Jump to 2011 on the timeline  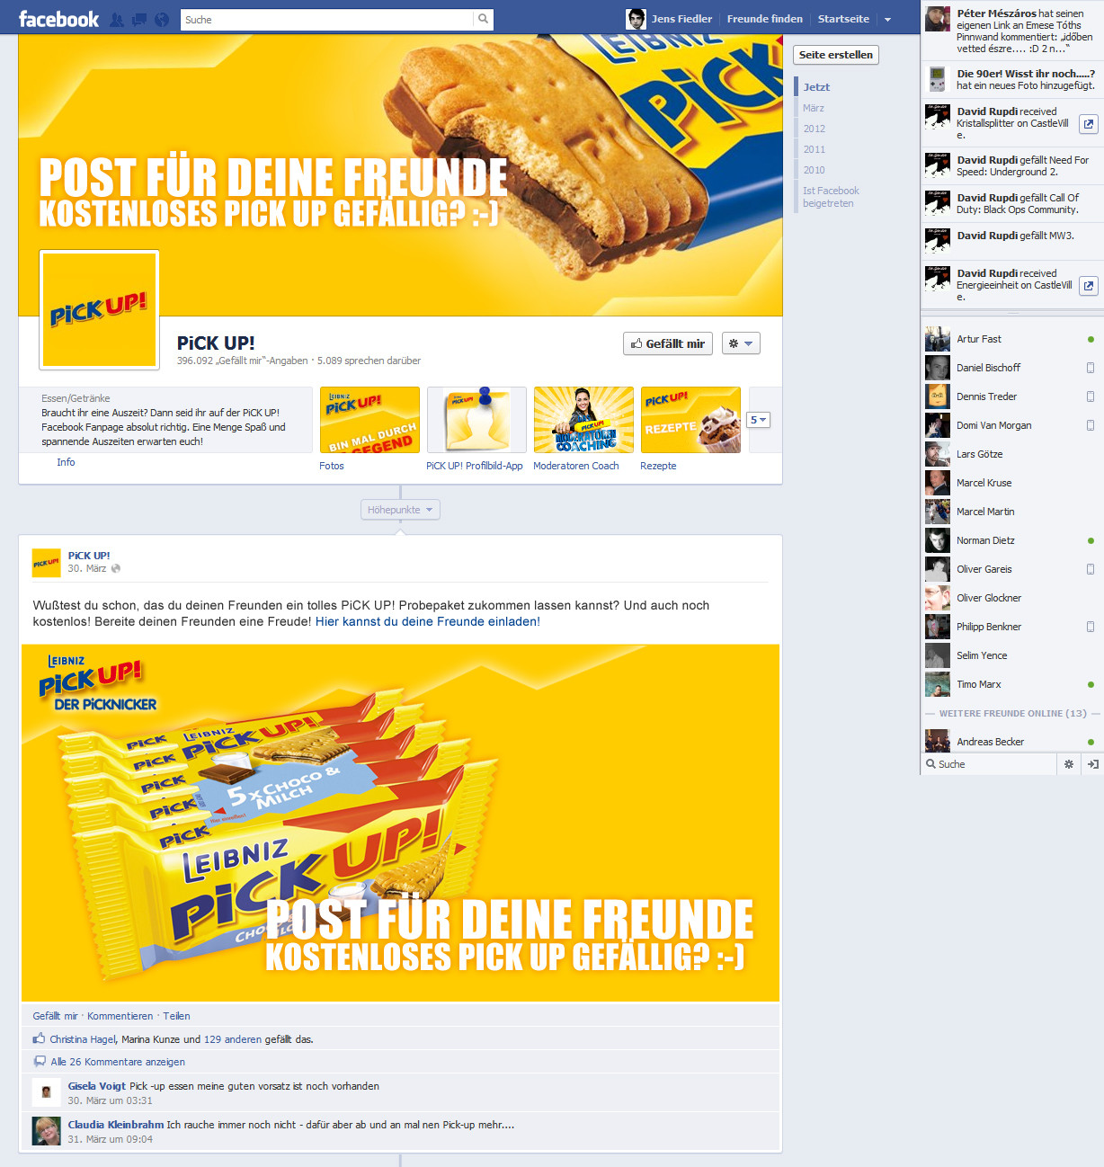(x=815, y=149)
